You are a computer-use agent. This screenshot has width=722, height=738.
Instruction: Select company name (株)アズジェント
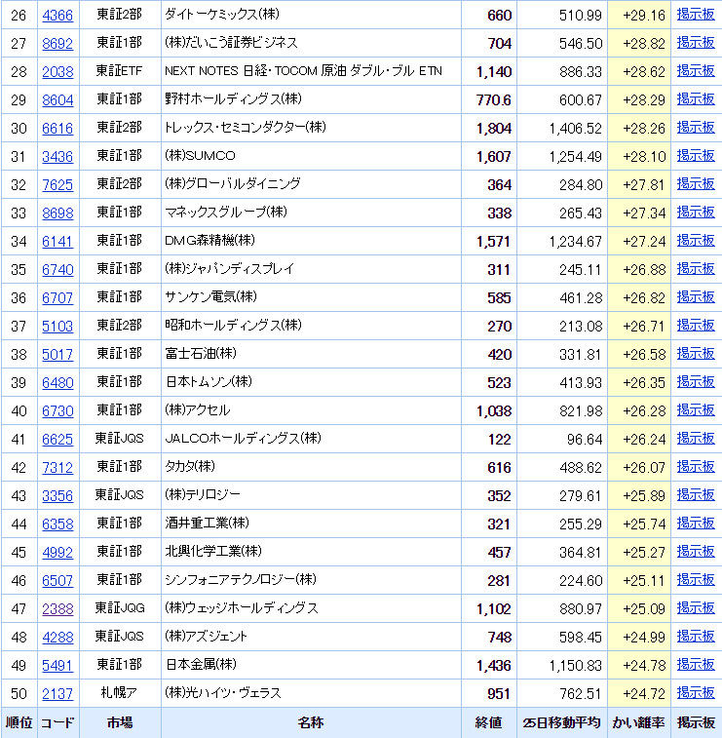click(x=206, y=637)
